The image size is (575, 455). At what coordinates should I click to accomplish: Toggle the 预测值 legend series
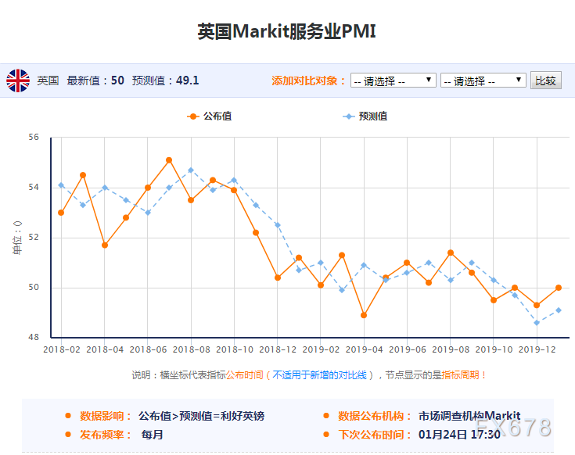point(365,116)
